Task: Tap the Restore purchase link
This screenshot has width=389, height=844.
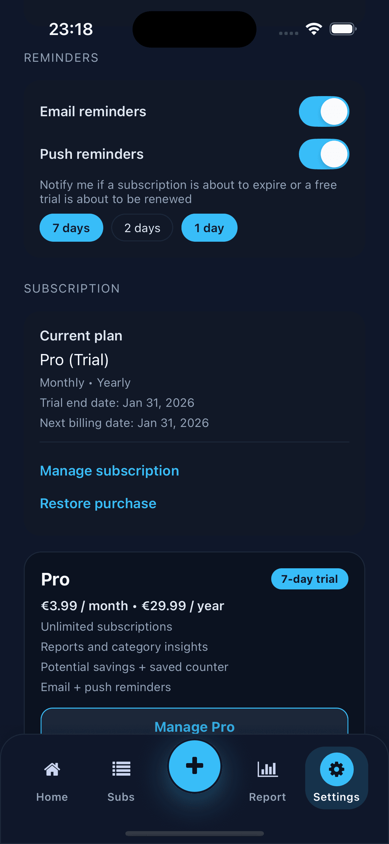Action: point(98,504)
